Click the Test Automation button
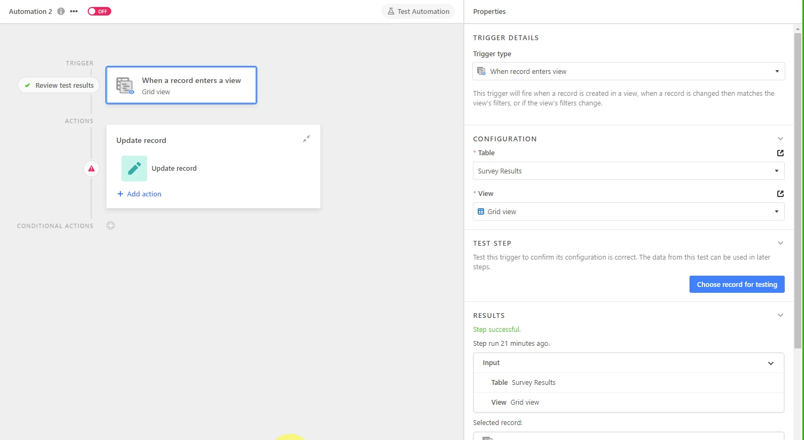This screenshot has height=440, width=804. pos(418,11)
